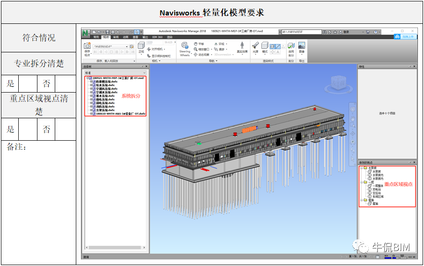Click the selection tree horizontal scrollbar
424x266 pixels.
tap(115, 247)
